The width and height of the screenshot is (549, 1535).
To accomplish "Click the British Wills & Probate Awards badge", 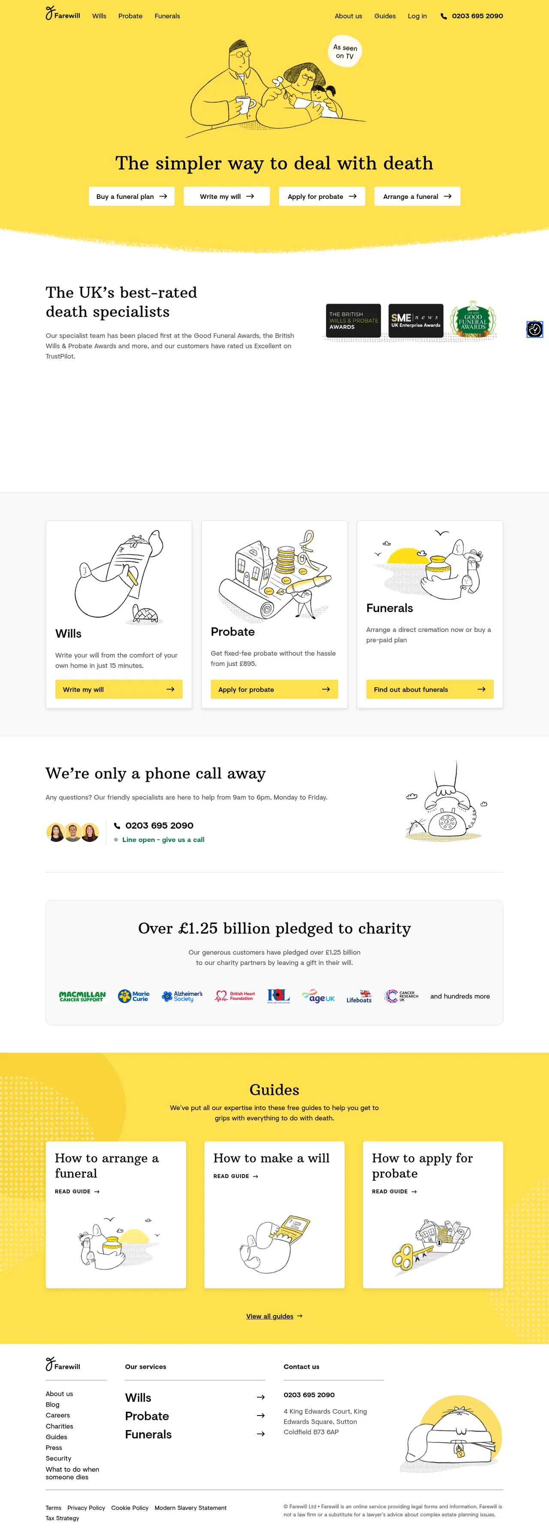I will pyautogui.click(x=353, y=320).
